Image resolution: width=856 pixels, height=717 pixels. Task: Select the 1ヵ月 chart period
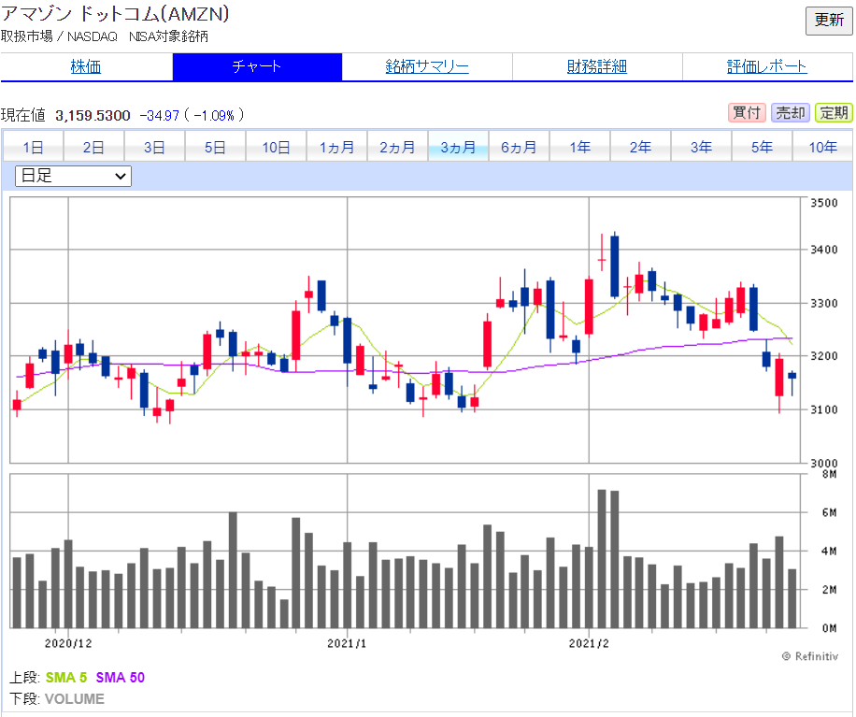336,147
